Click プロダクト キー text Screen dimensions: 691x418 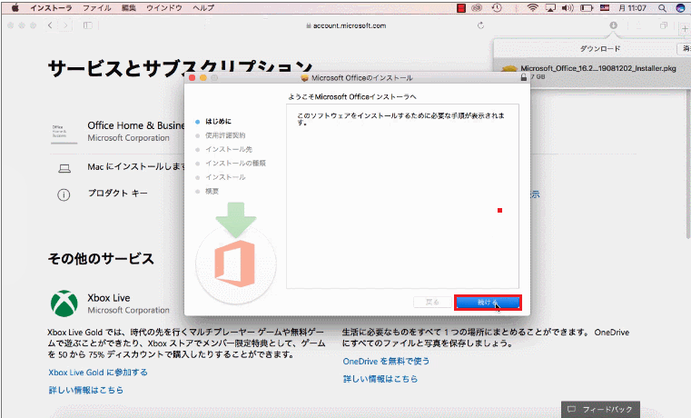pos(118,194)
